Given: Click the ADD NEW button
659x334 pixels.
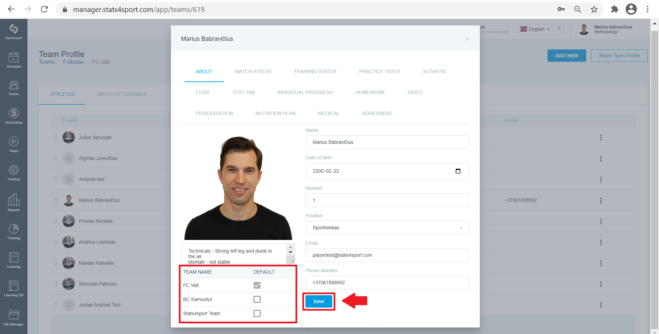Looking at the screenshot, I should click(x=567, y=56).
